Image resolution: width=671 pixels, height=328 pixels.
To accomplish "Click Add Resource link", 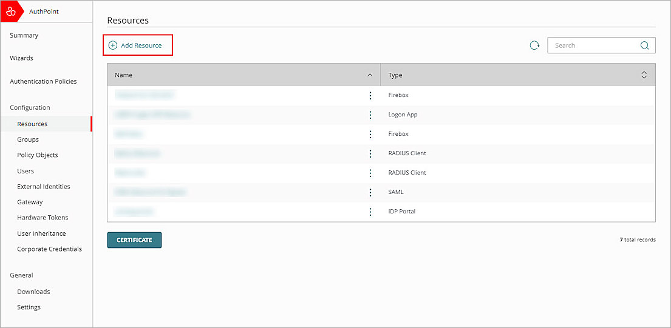I will [x=135, y=45].
